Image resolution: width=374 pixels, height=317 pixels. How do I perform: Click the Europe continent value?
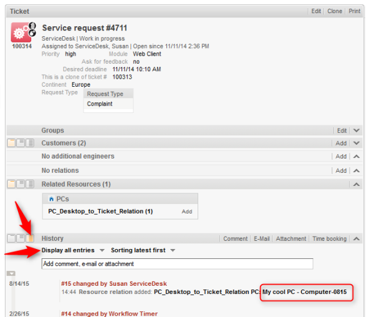click(81, 84)
